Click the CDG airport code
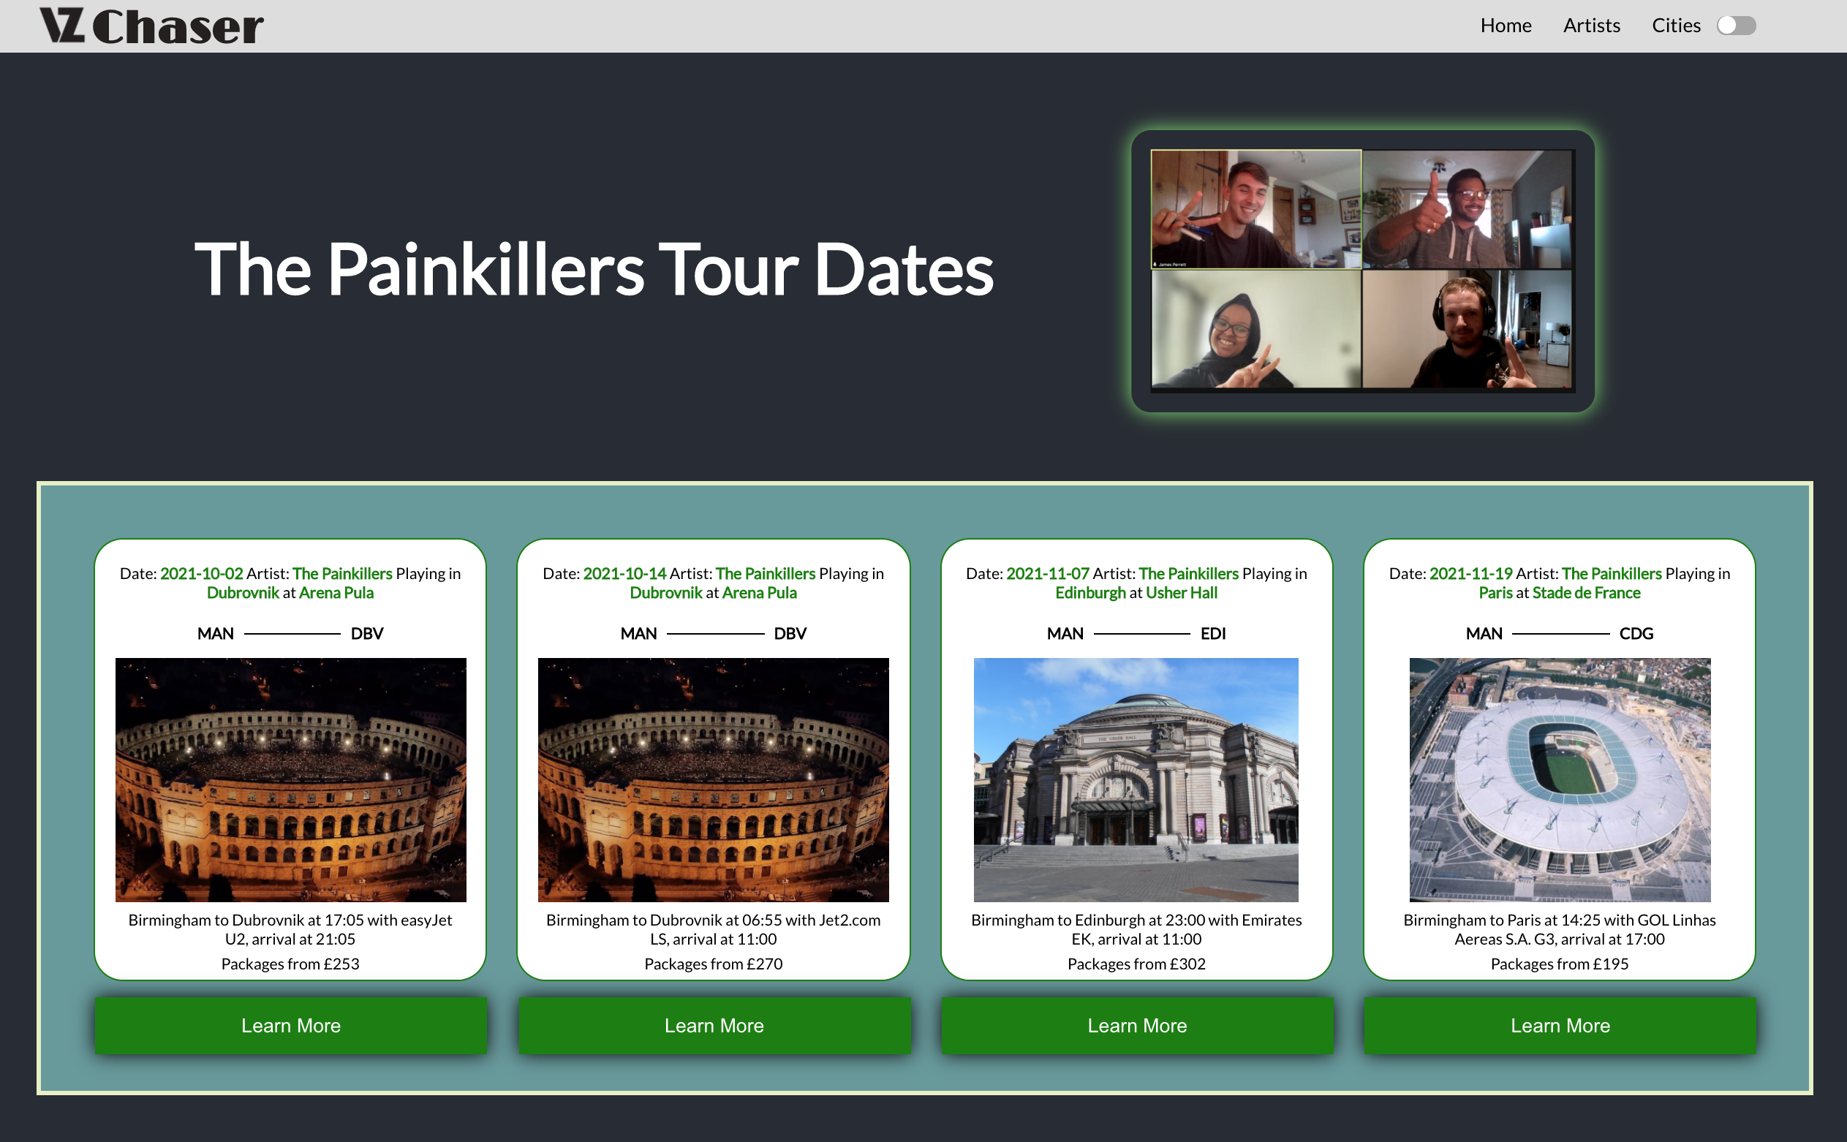Image resolution: width=1847 pixels, height=1142 pixels. click(1636, 634)
